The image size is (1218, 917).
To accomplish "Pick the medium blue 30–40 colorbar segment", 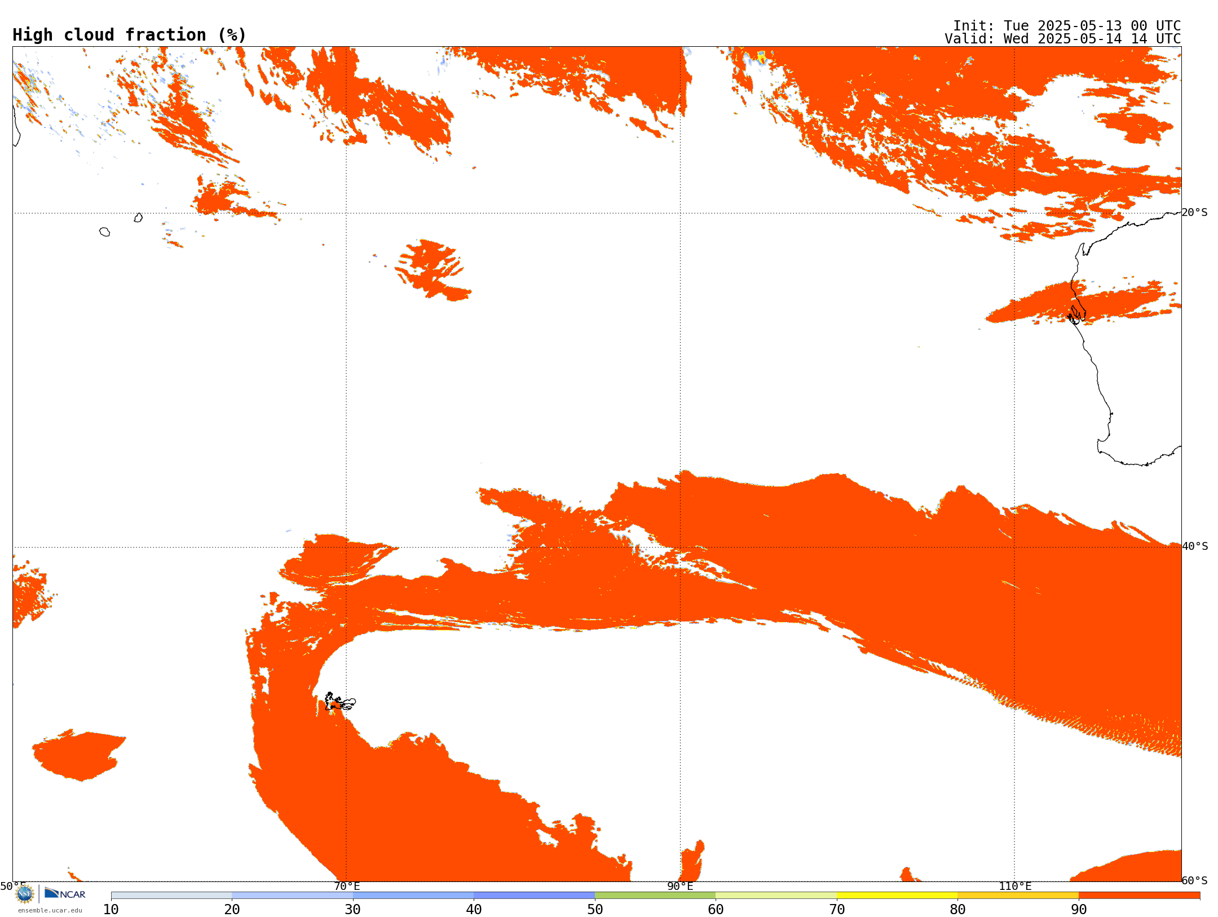I will coord(413,896).
